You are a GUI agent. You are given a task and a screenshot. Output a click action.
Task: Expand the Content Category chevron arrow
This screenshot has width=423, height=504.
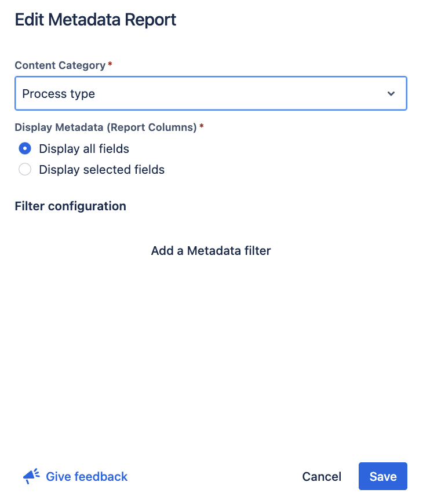391,94
